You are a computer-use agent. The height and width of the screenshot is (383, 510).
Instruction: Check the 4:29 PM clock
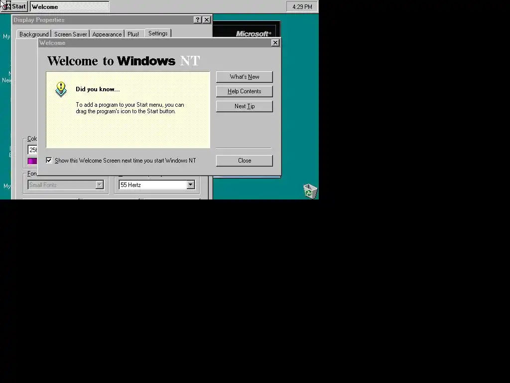[302, 7]
